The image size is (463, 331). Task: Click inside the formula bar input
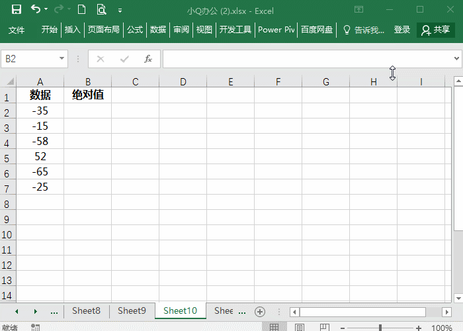(x=307, y=59)
